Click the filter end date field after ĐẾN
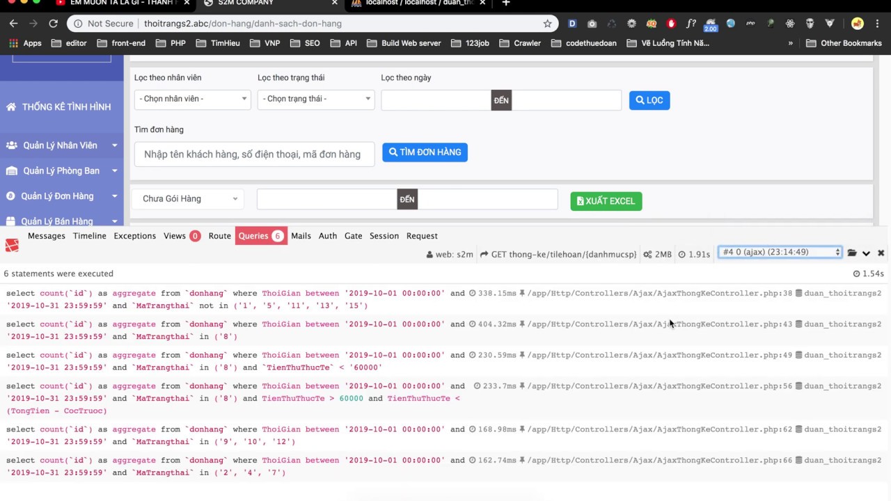This screenshot has width=891, height=501. pyautogui.click(x=566, y=100)
